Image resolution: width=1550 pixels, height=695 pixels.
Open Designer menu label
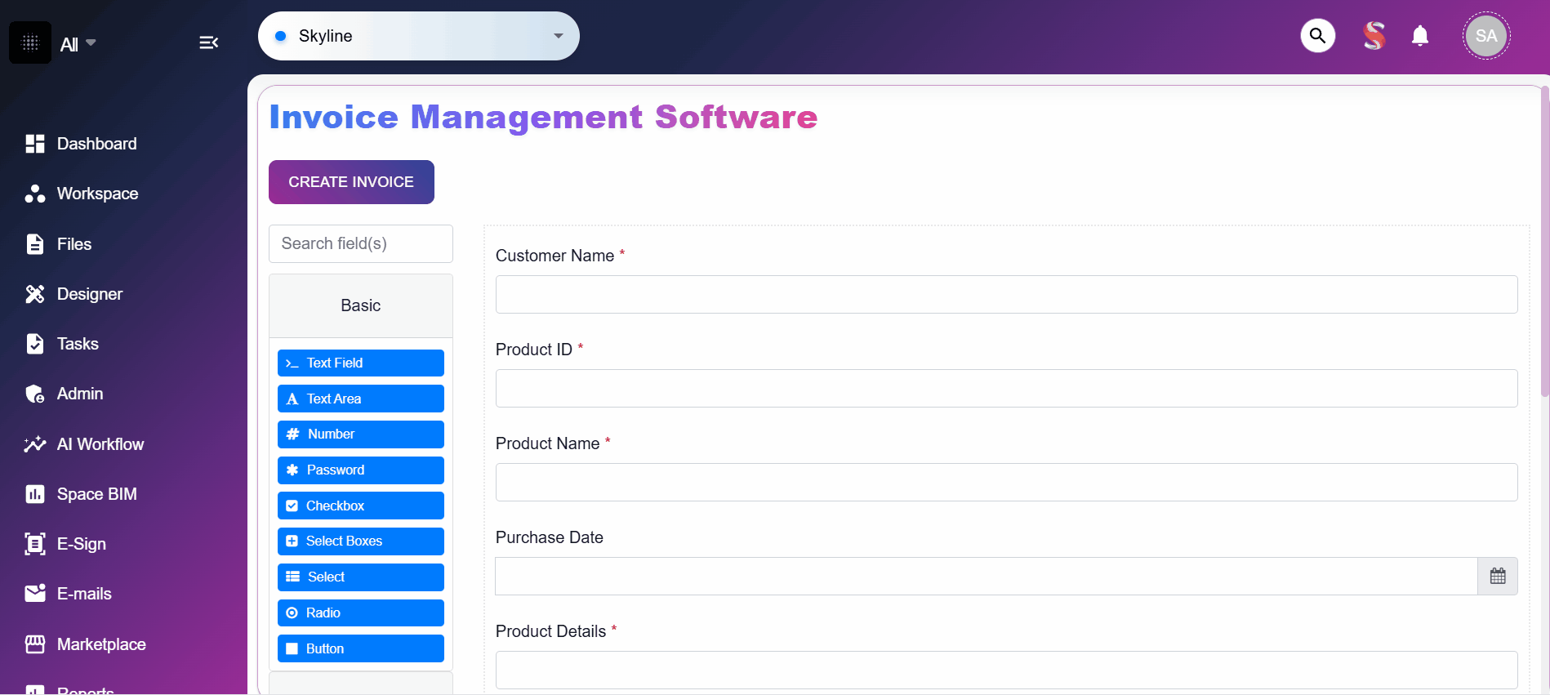click(x=90, y=294)
